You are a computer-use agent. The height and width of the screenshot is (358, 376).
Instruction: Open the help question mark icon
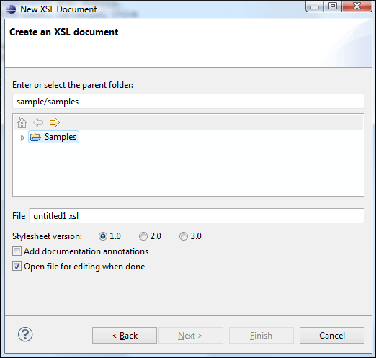pos(25,334)
